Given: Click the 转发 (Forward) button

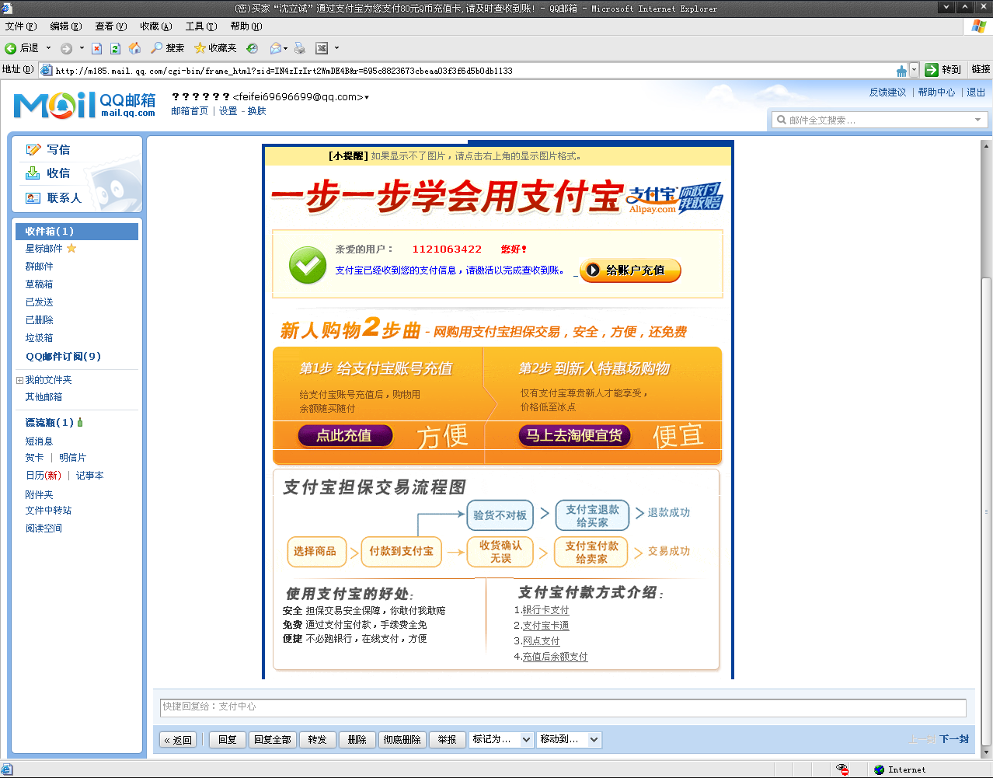Looking at the screenshot, I should [x=317, y=740].
